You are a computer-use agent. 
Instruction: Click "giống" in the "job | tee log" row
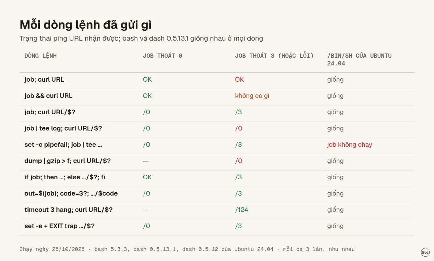(x=335, y=128)
